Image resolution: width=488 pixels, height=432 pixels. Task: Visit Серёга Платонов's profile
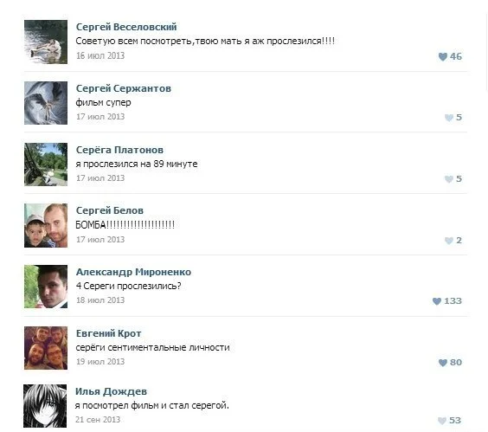point(119,150)
